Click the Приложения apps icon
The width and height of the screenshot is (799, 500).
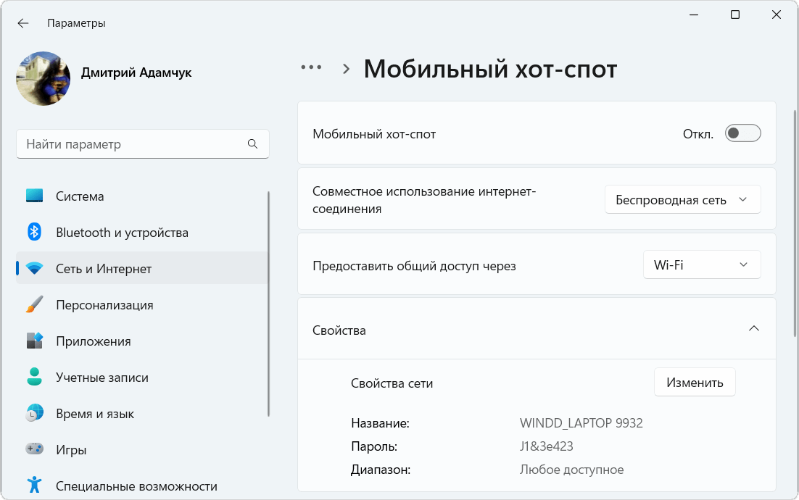34,341
